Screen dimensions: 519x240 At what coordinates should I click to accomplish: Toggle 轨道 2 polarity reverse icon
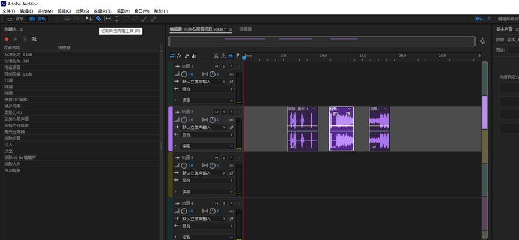click(x=231, y=127)
